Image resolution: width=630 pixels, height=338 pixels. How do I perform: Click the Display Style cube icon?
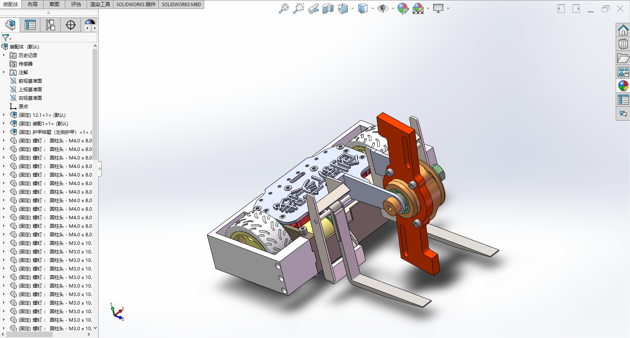[x=363, y=9]
